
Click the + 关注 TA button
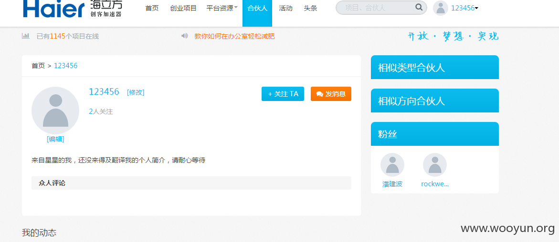[283, 94]
